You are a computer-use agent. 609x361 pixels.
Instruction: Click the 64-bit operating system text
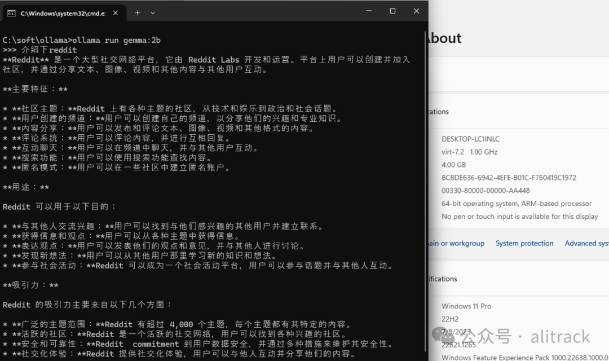(x=517, y=204)
